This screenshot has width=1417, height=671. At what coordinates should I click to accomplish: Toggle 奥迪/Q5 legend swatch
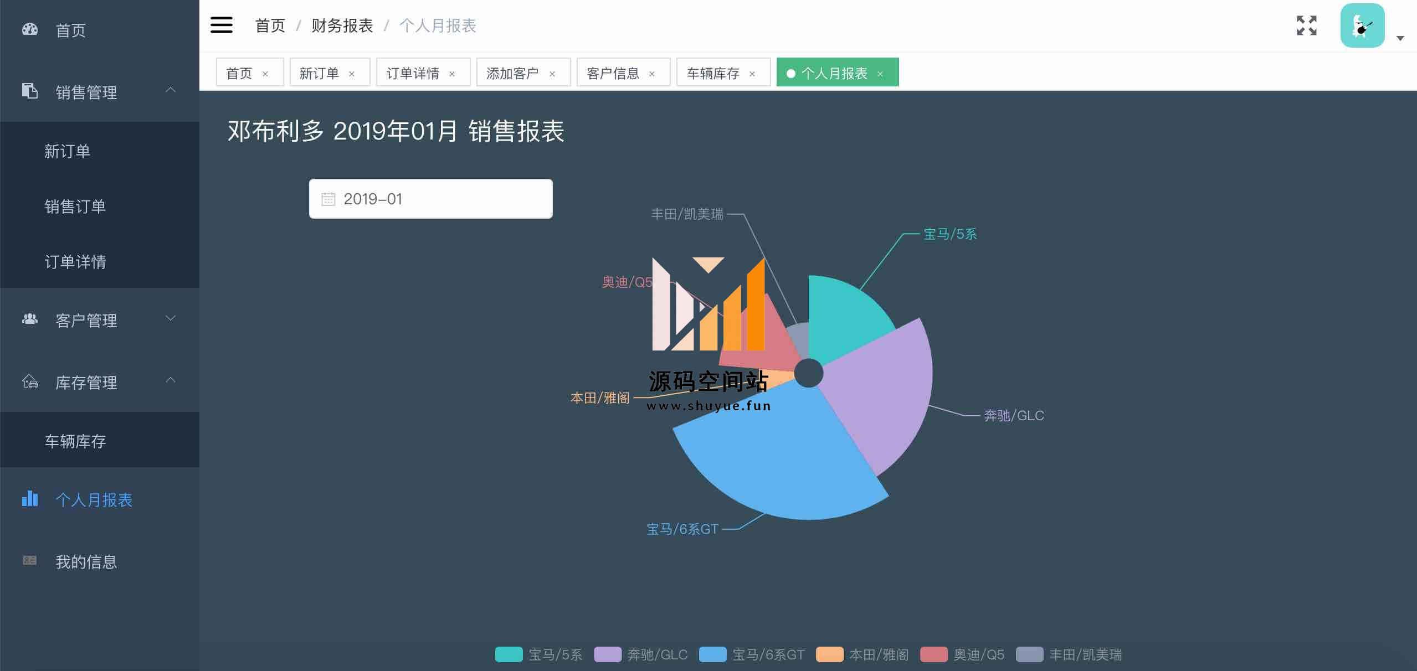[934, 654]
